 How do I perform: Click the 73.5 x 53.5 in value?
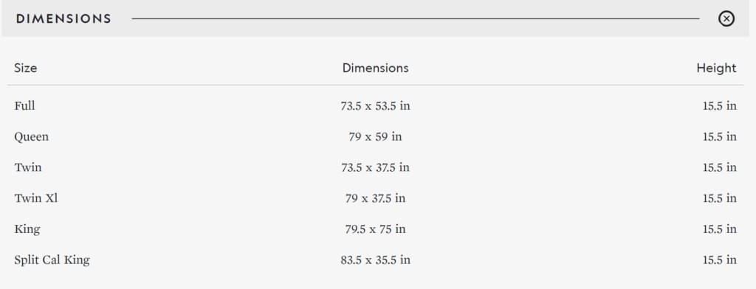coord(375,105)
